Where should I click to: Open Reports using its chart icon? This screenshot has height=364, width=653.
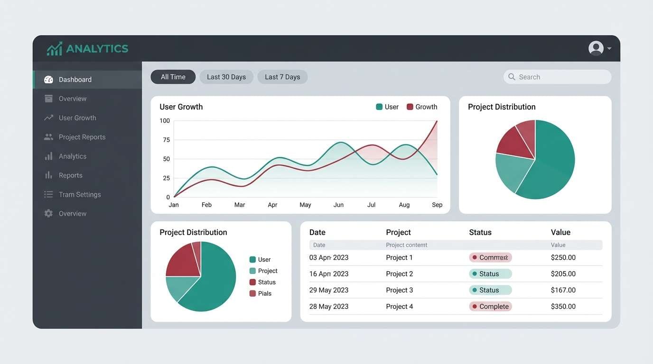click(x=48, y=175)
